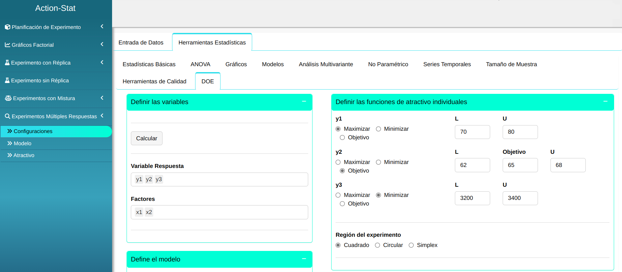Click the y2 Objetivo value field

(x=520, y=165)
